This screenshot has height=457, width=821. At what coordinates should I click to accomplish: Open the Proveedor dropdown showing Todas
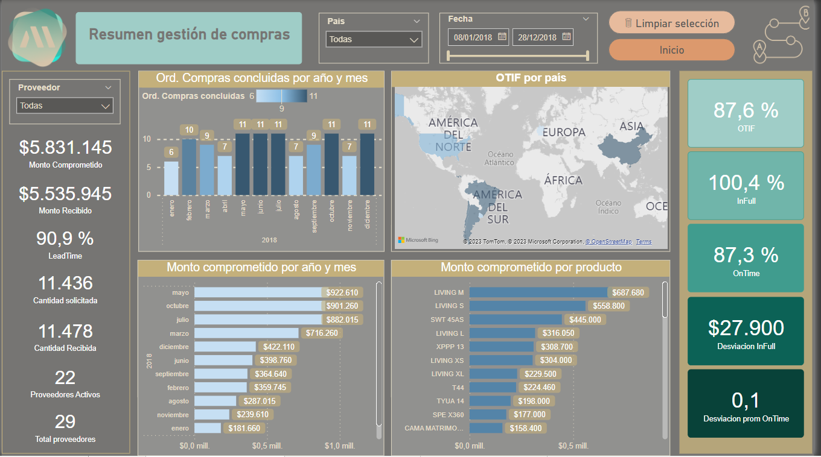pos(64,106)
